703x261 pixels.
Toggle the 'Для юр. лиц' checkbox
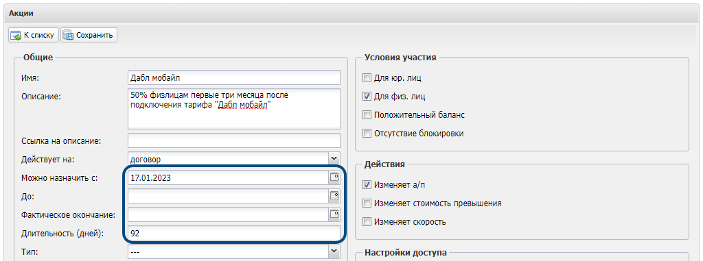pyautogui.click(x=367, y=78)
